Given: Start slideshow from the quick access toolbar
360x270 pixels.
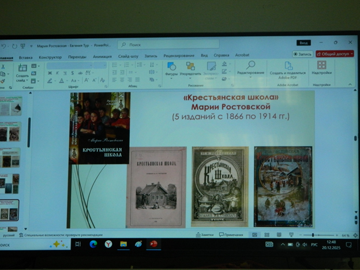Looking at the screenshot, I should click(22, 46).
